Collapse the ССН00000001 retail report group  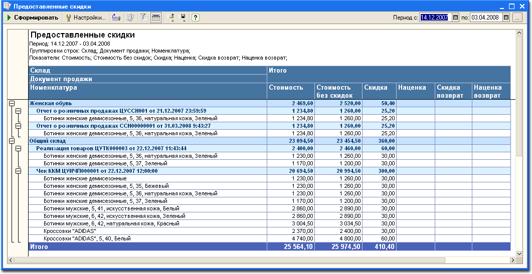click(x=19, y=126)
